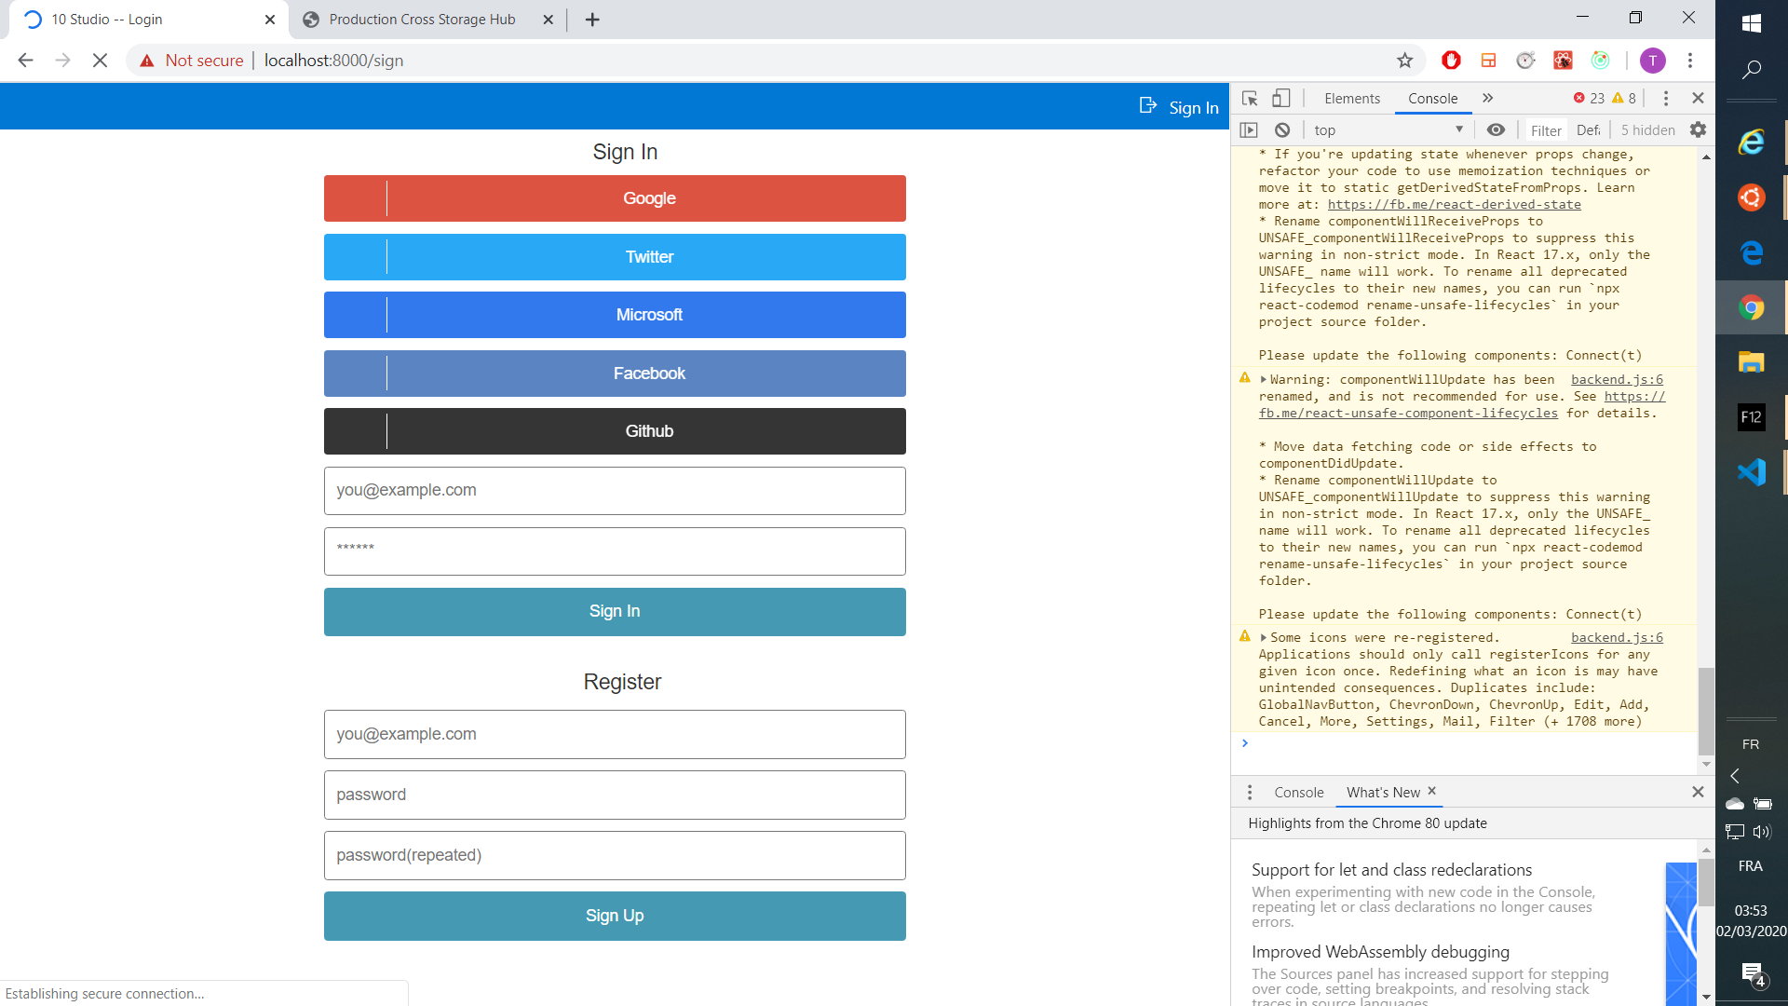This screenshot has width=1788, height=1006.
Task: Expand the 'Some icons were re-registered' warning
Action: click(x=1264, y=638)
